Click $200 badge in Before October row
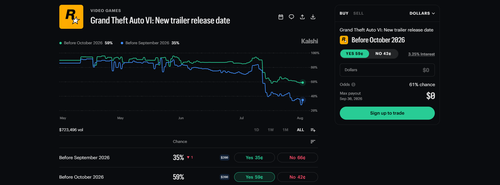The width and height of the screenshot is (500, 185). pyautogui.click(x=225, y=177)
